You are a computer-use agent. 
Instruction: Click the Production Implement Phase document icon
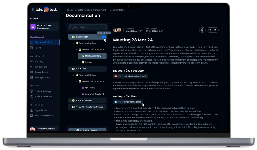pos(73,107)
